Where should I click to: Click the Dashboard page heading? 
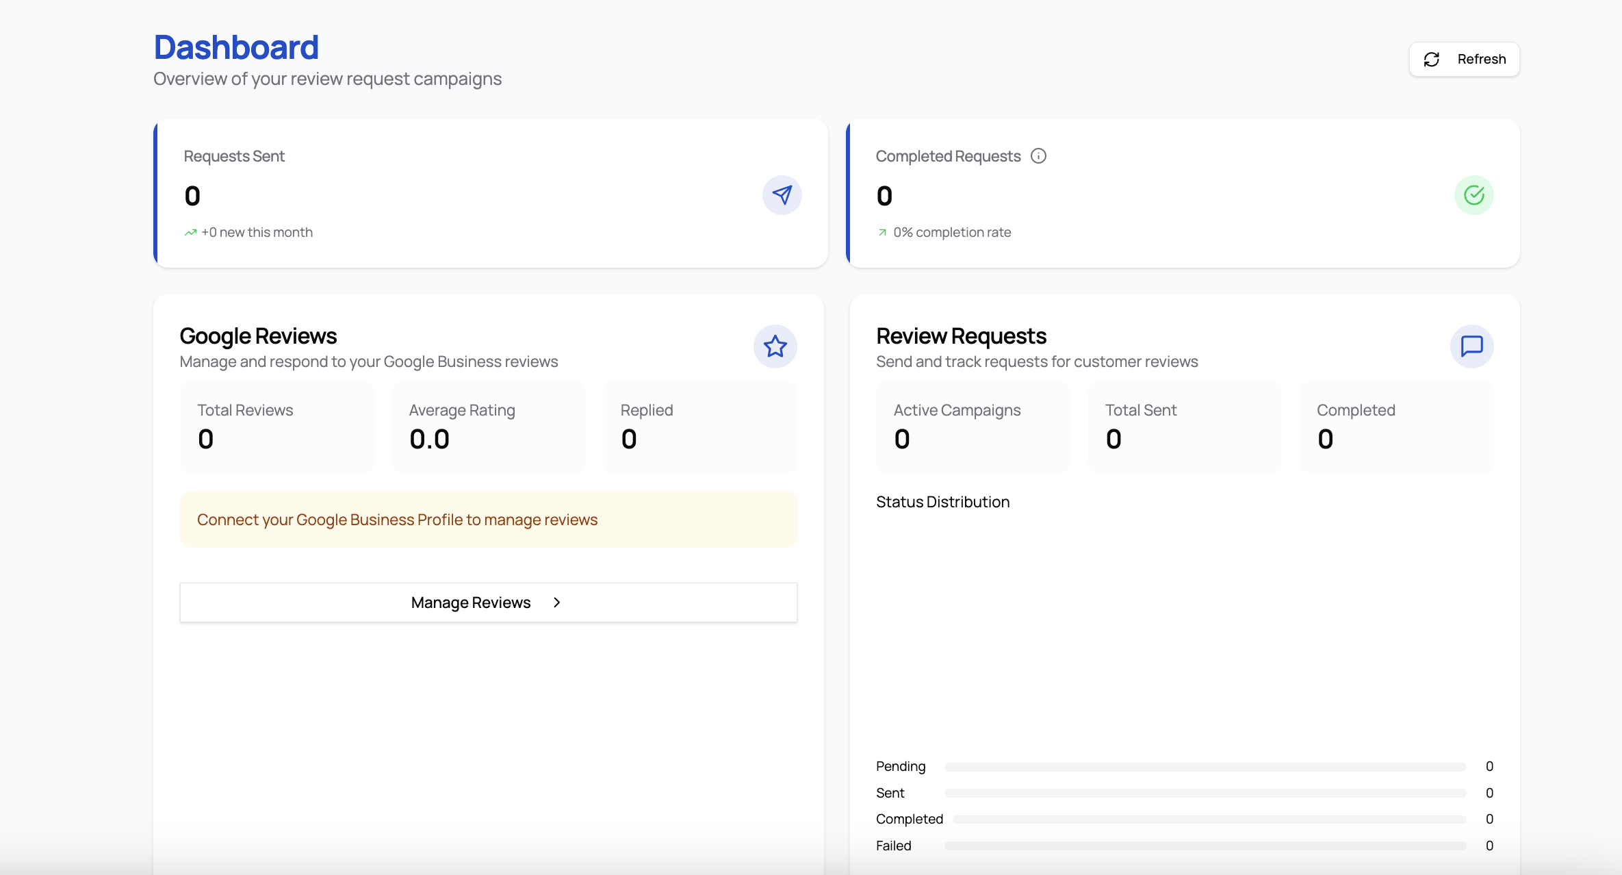click(x=236, y=47)
